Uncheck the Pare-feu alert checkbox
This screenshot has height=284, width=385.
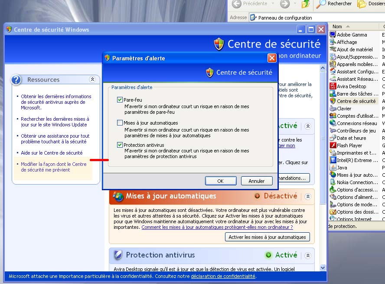(120, 100)
